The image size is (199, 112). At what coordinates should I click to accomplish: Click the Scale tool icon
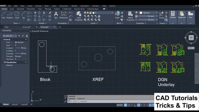(39, 20)
